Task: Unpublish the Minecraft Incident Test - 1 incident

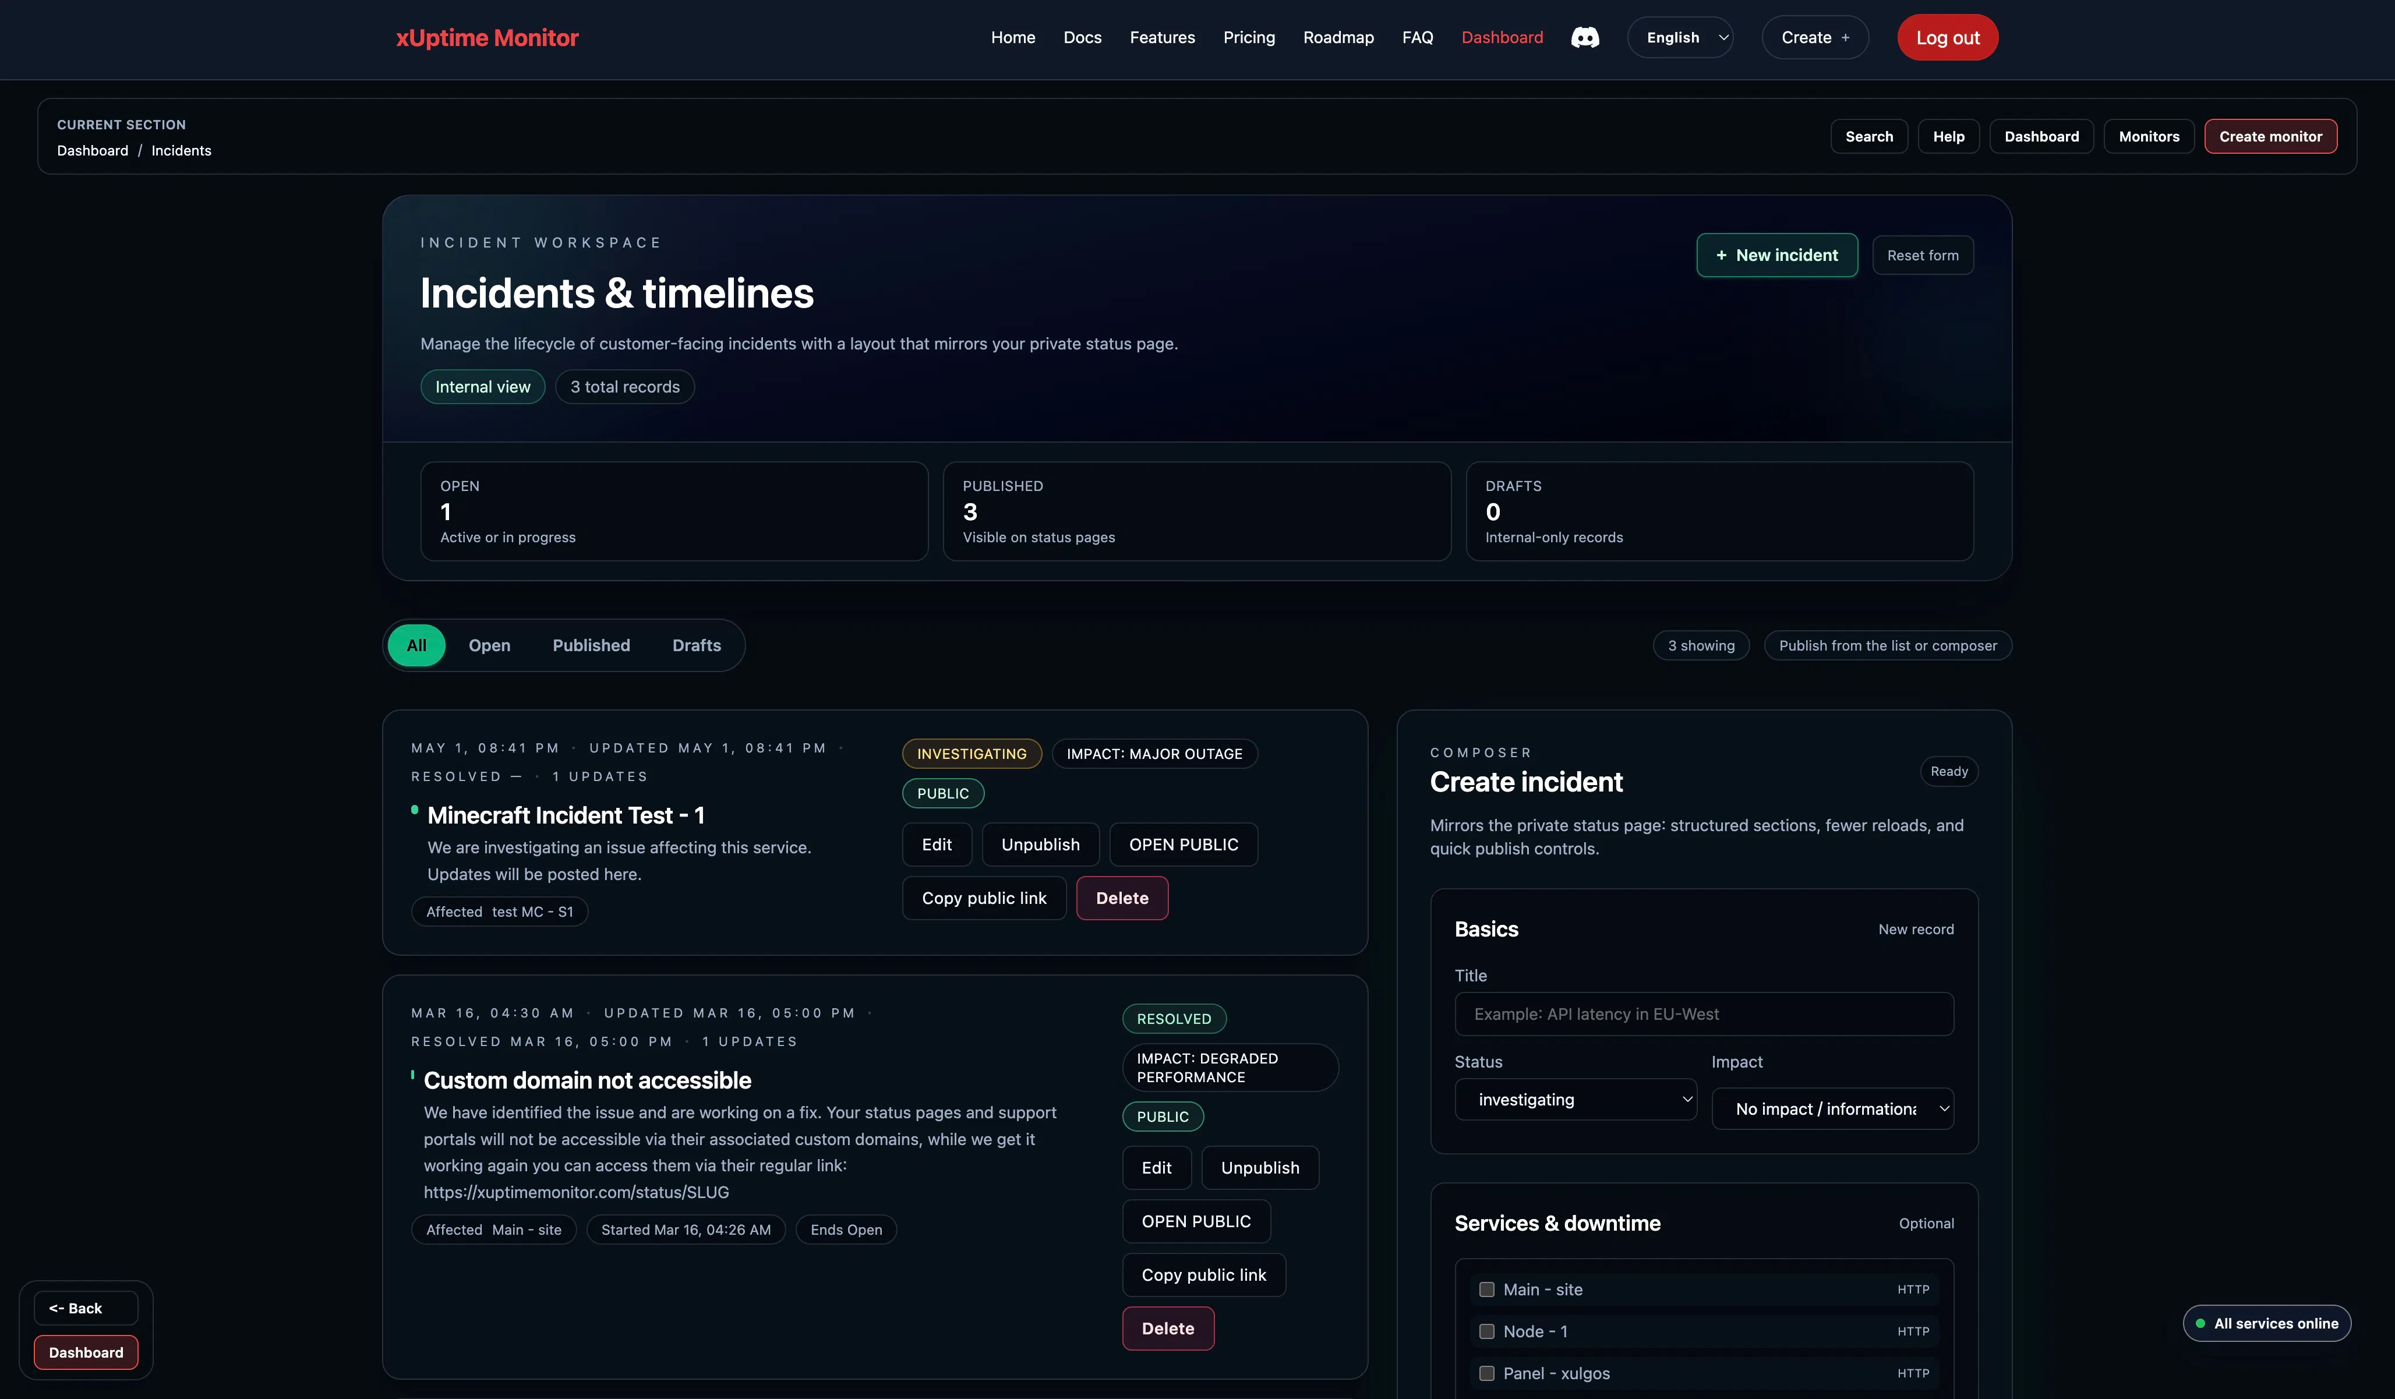Action: (1041, 844)
